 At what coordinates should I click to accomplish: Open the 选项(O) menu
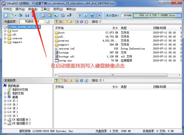(x=58, y=9)
